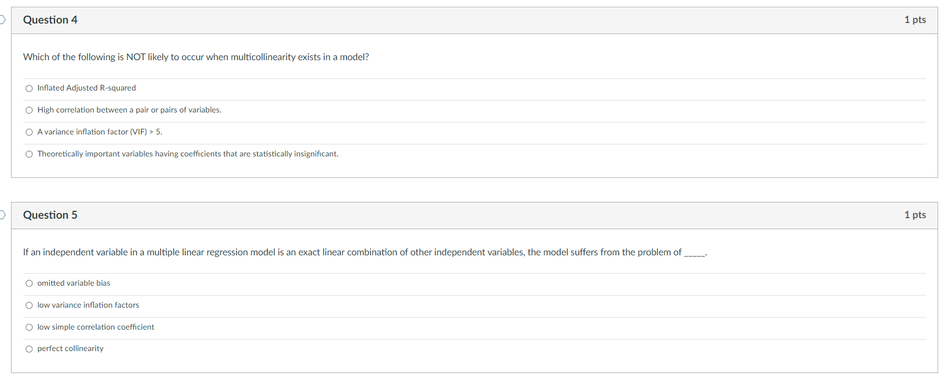This screenshot has height=383, width=946.
Task: Click the partial marker icon left of Question 5
Action: tap(2, 215)
